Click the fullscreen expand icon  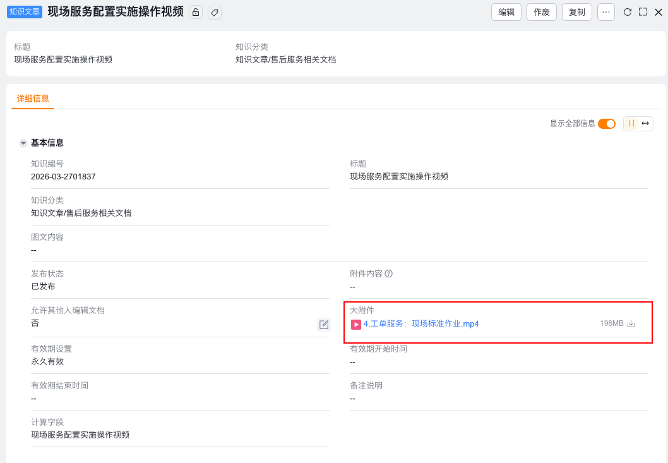(x=643, y=12)
